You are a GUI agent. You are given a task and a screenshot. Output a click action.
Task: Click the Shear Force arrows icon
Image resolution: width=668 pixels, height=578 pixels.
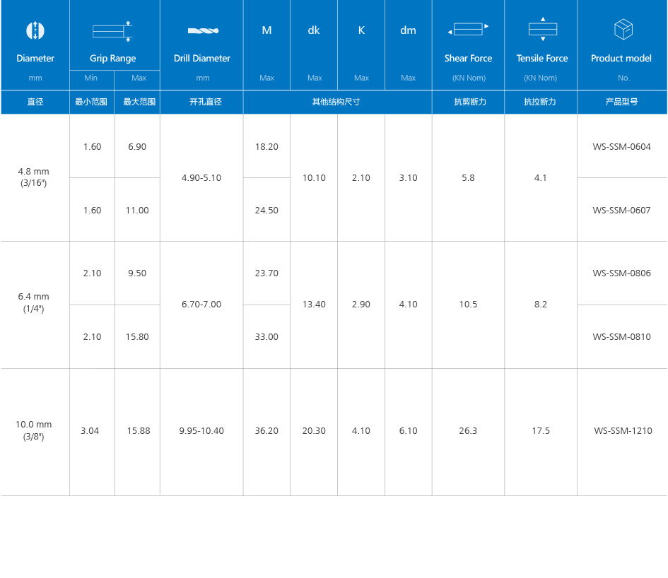pos(468,30)
